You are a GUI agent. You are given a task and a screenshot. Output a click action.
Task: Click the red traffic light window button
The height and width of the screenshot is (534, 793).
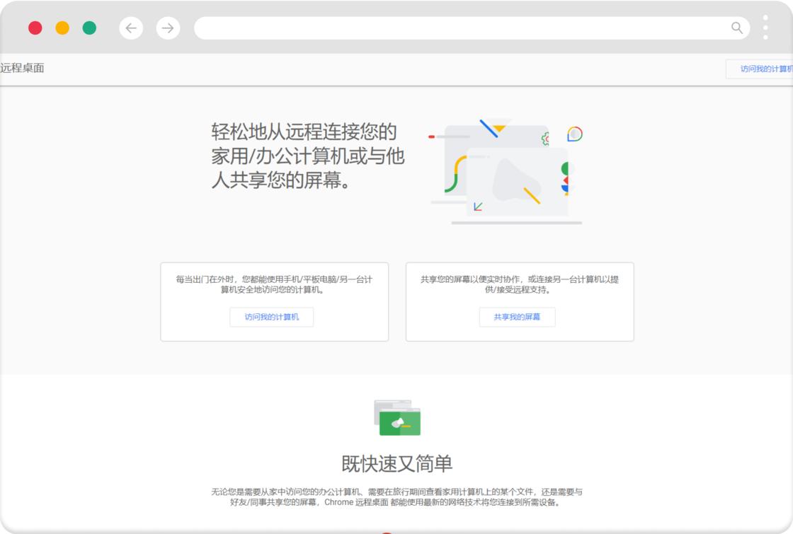(x=35, y=28)
